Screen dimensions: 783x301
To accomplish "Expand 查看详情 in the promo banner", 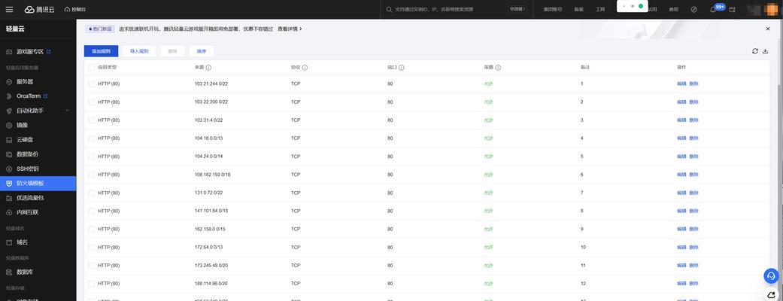I will coord(290,29).
